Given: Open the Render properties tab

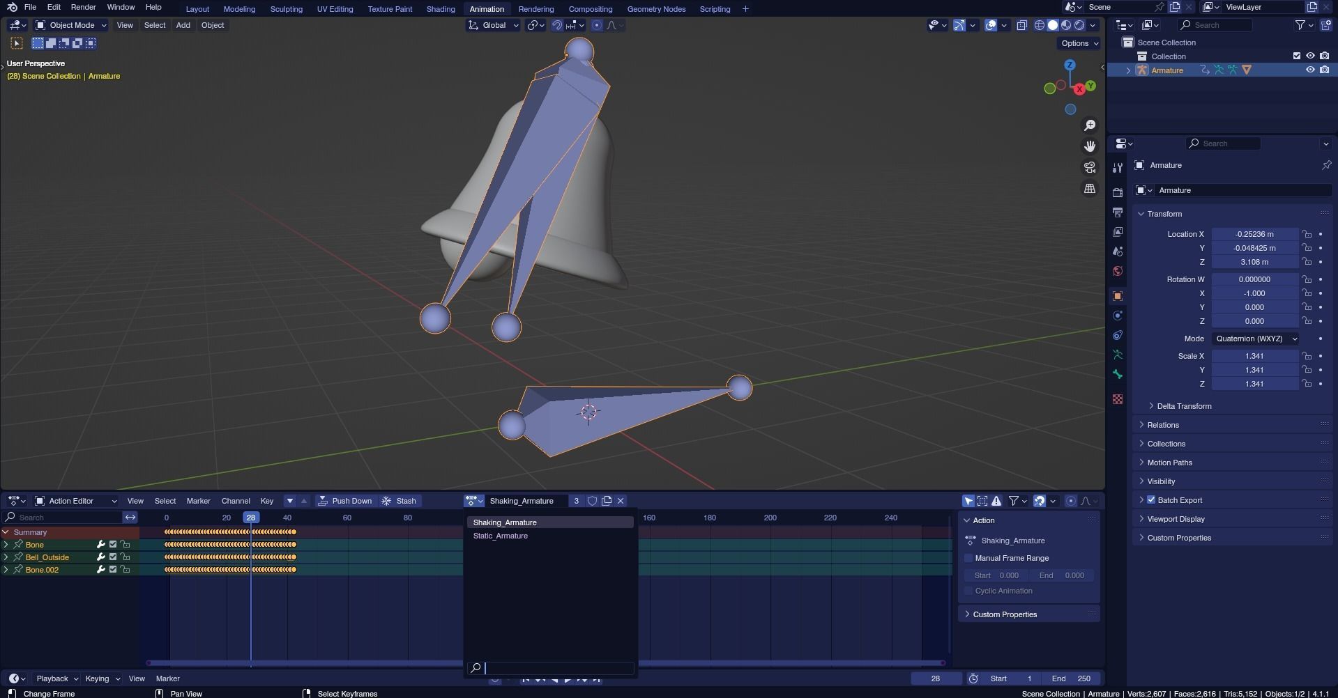Looking at the screenshot, I should [1118, 192].
